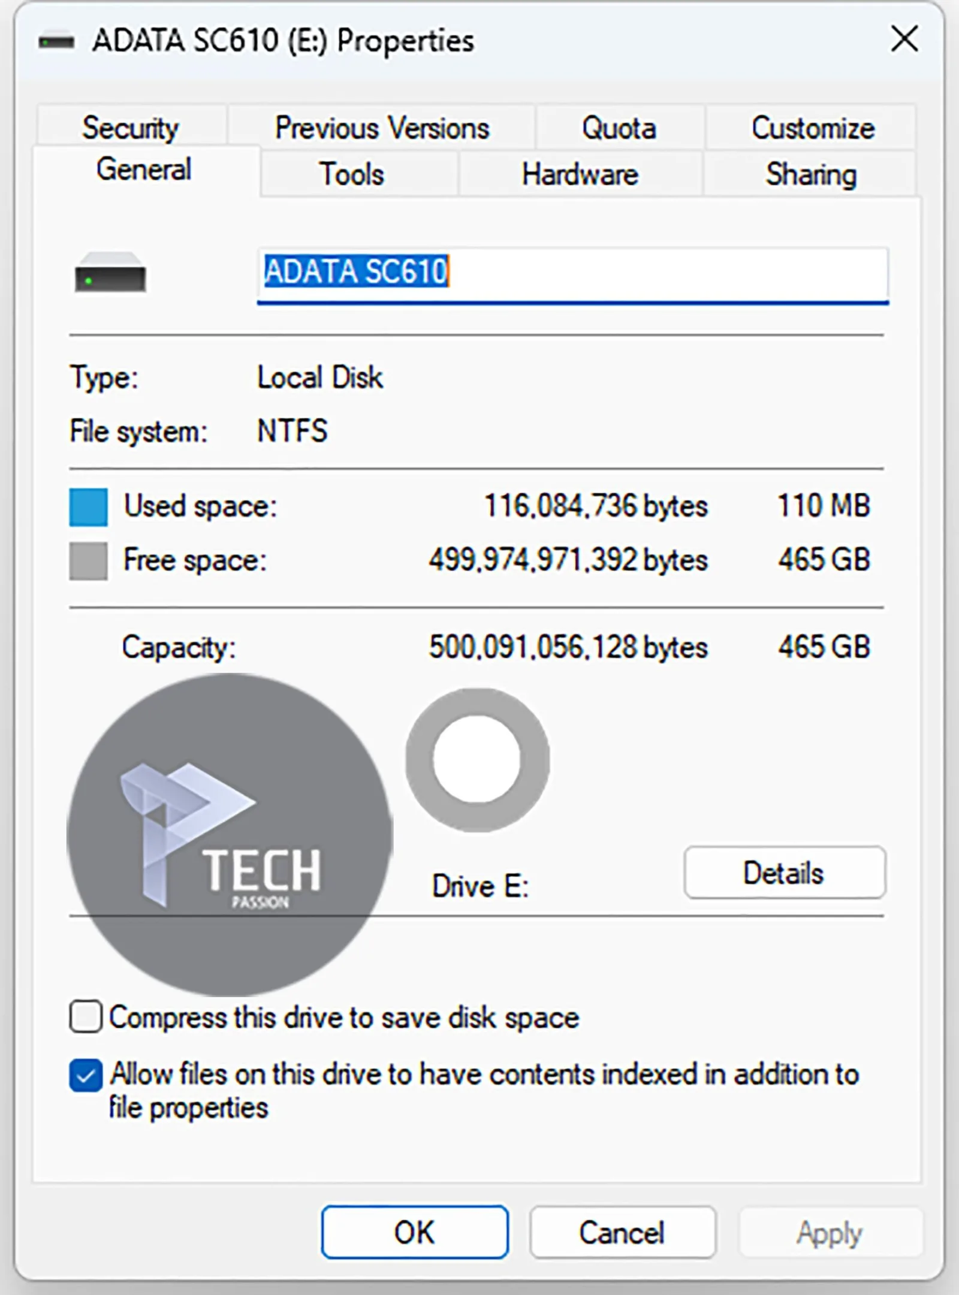Click the large disk drive icon
959x1295 pixels.
pos(110,273)
